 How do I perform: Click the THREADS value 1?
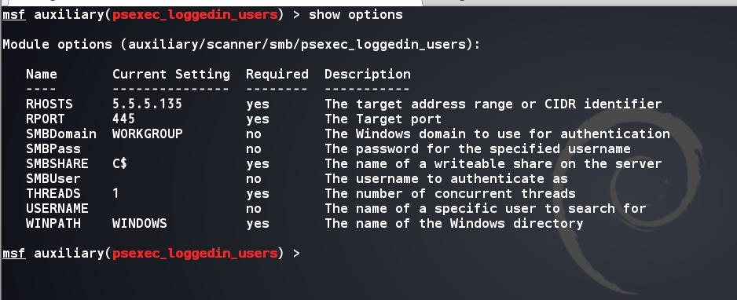pos(115,193)
